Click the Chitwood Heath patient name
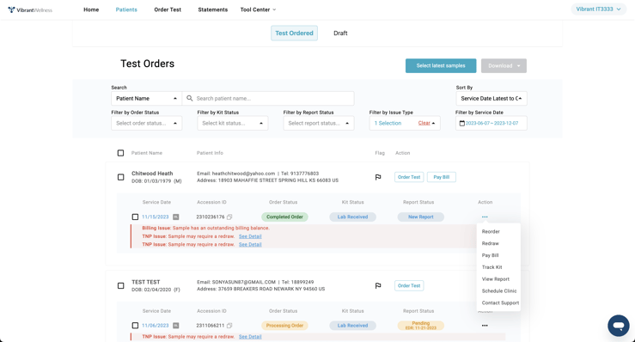The image size is (635, 342). 152,174
